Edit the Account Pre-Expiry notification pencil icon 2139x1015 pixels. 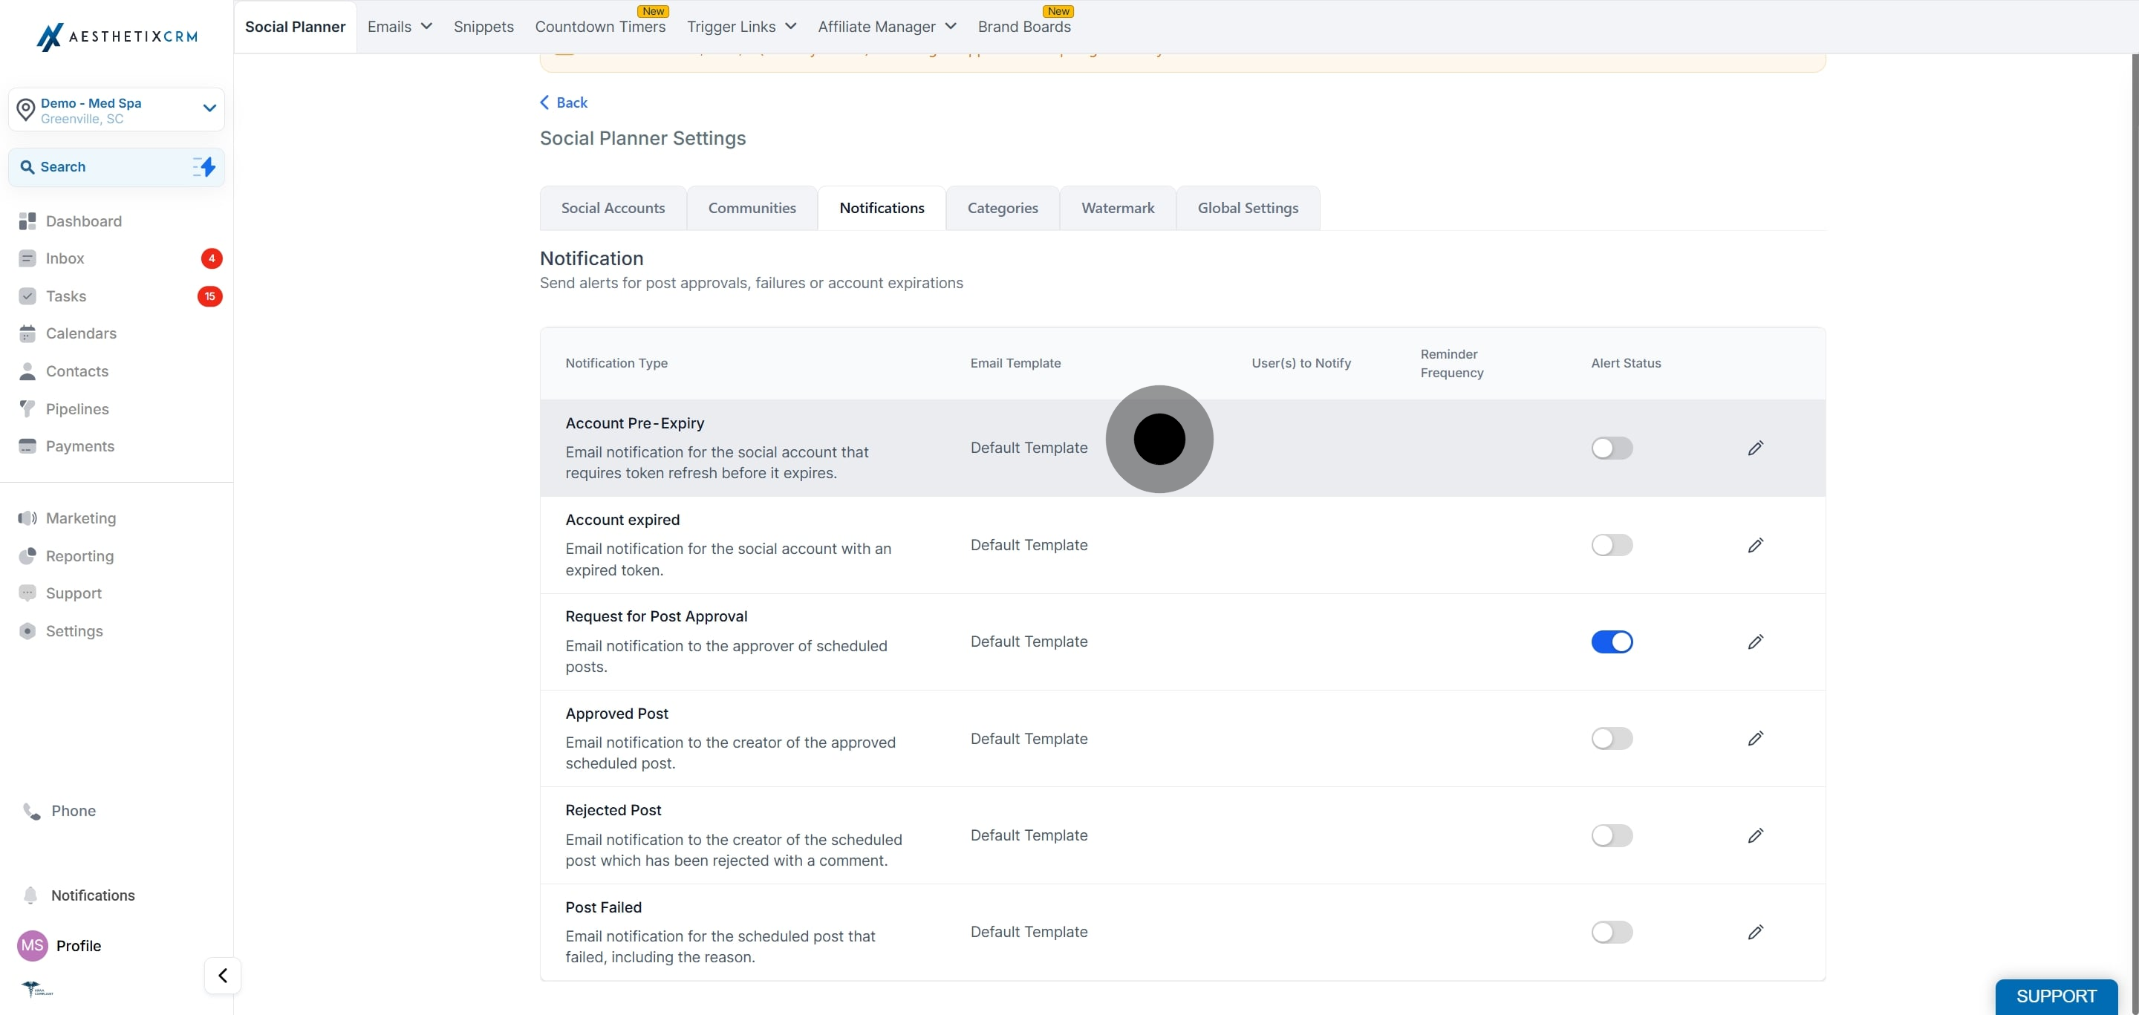coord(1755,448)
